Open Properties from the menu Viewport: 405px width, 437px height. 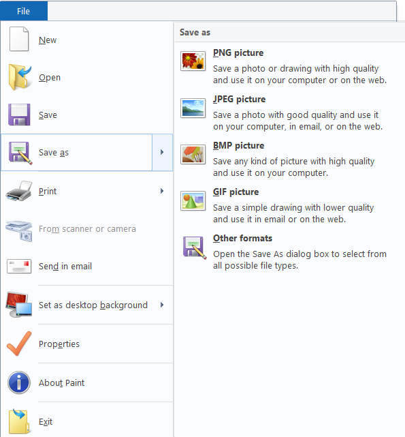[x=86, y=344]
